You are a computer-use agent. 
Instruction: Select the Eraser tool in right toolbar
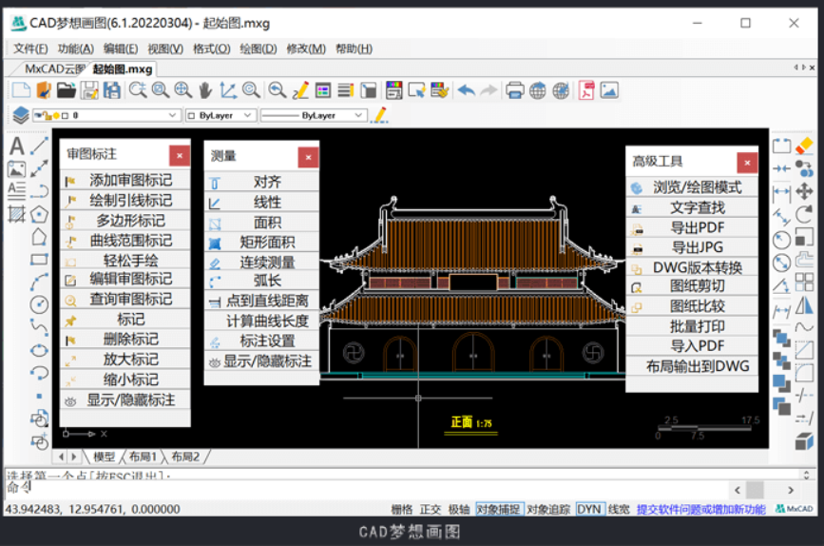point(804,146)
